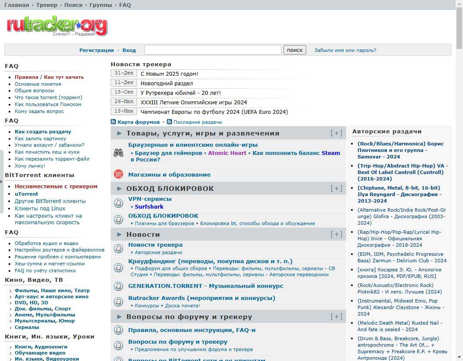
Task: Click the gamepad icon for online games
Action: (118, 153)
